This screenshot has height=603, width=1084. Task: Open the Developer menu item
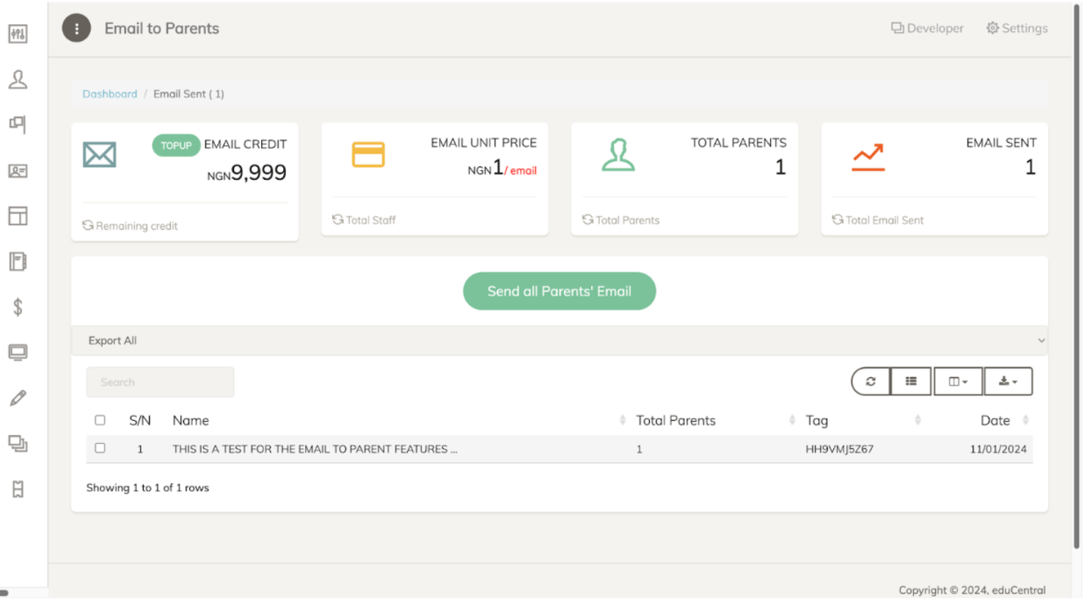(x=927, y=29)
